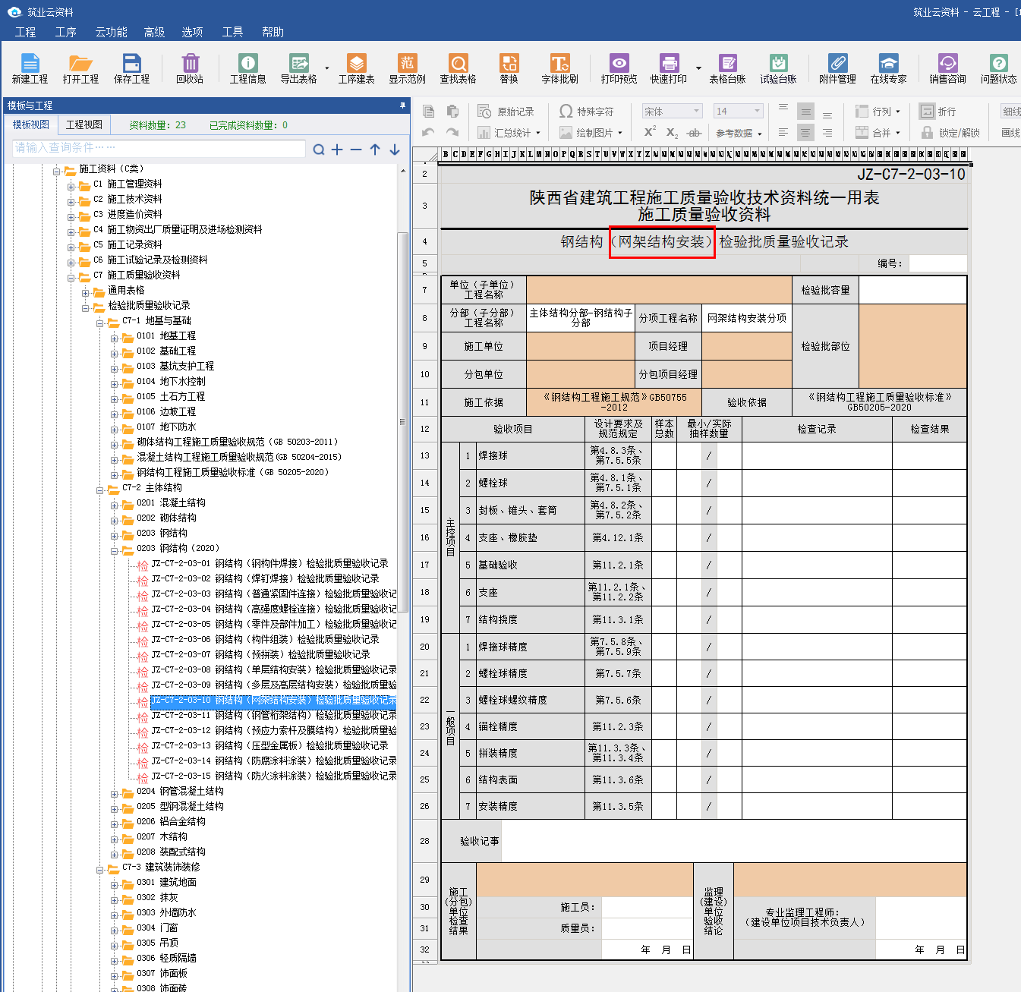Image resolution: width=1021 pixels, height=992 pixels.
Task: Open the 试验台账 test ledger
Action: [x=778, y=68]
